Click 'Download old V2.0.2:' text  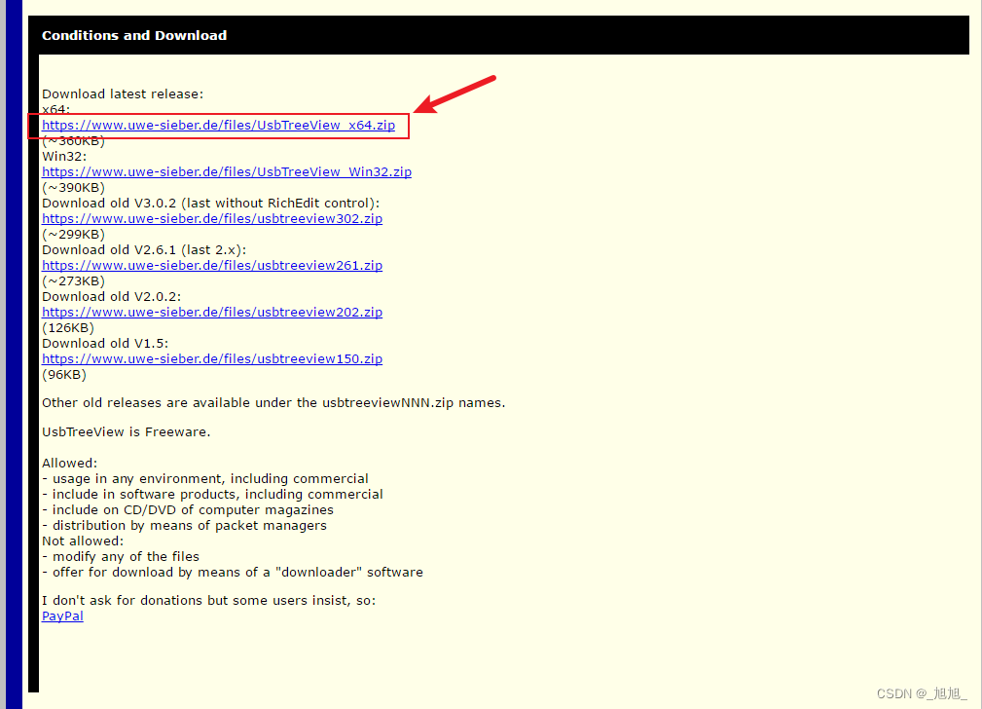(x=112, y=296)
